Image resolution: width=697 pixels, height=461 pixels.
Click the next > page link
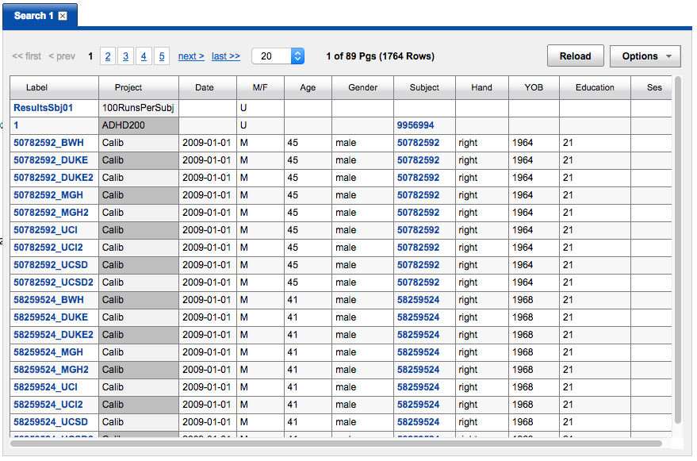[x=191, y=56]
